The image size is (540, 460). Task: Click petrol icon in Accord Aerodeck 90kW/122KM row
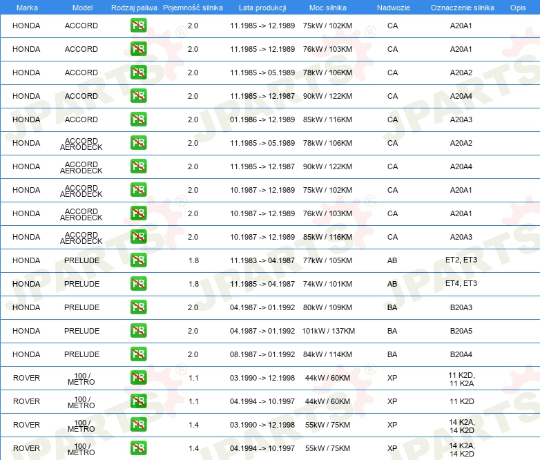(x=138, y=166)
